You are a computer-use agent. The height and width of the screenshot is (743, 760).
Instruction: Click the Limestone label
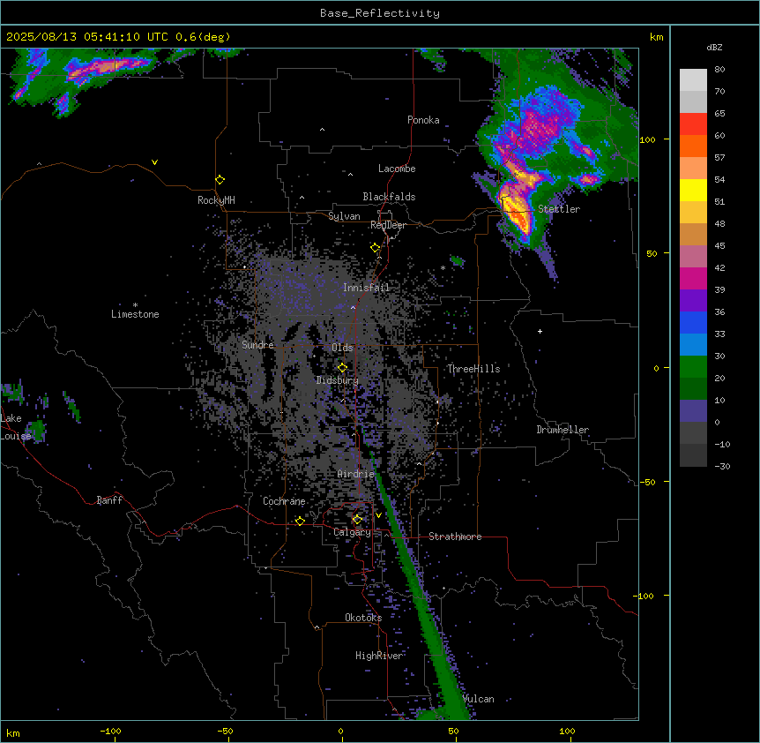click(x=135, y=314)
